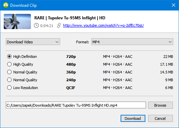Screen dimensions: 179x128
Task: Click the Tu-95MS video thumbnail
Action: [x=17, y=22]
